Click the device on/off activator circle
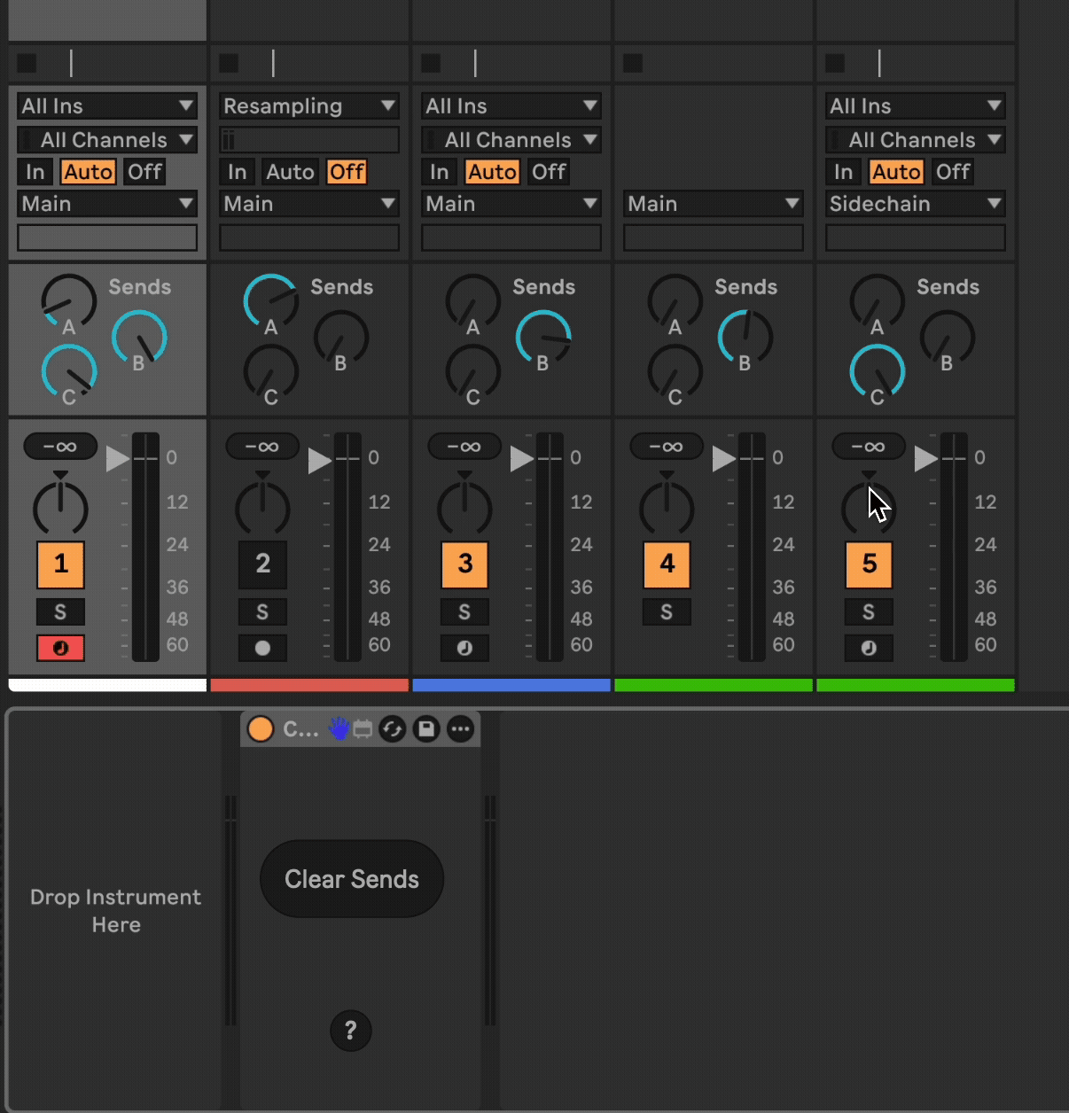1069x1113 pixels. click(x=261, y=729)
